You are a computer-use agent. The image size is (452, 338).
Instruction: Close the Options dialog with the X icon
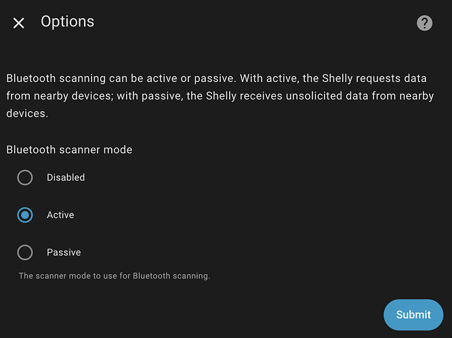click(x=19, y=23)
